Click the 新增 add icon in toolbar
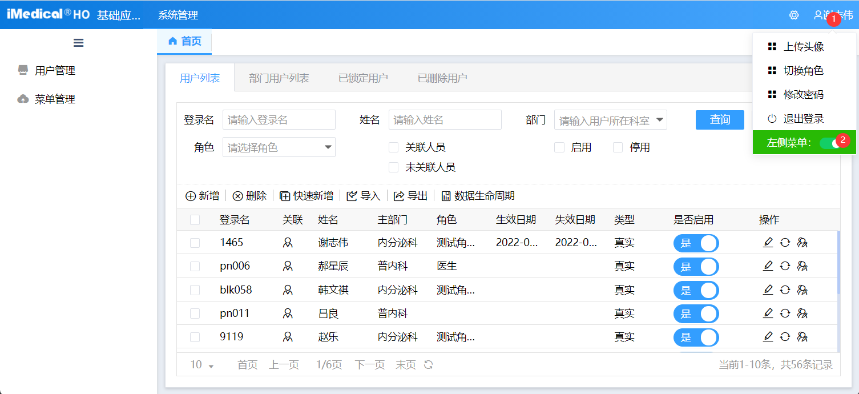Screen dimensions: 859x394 191,196
